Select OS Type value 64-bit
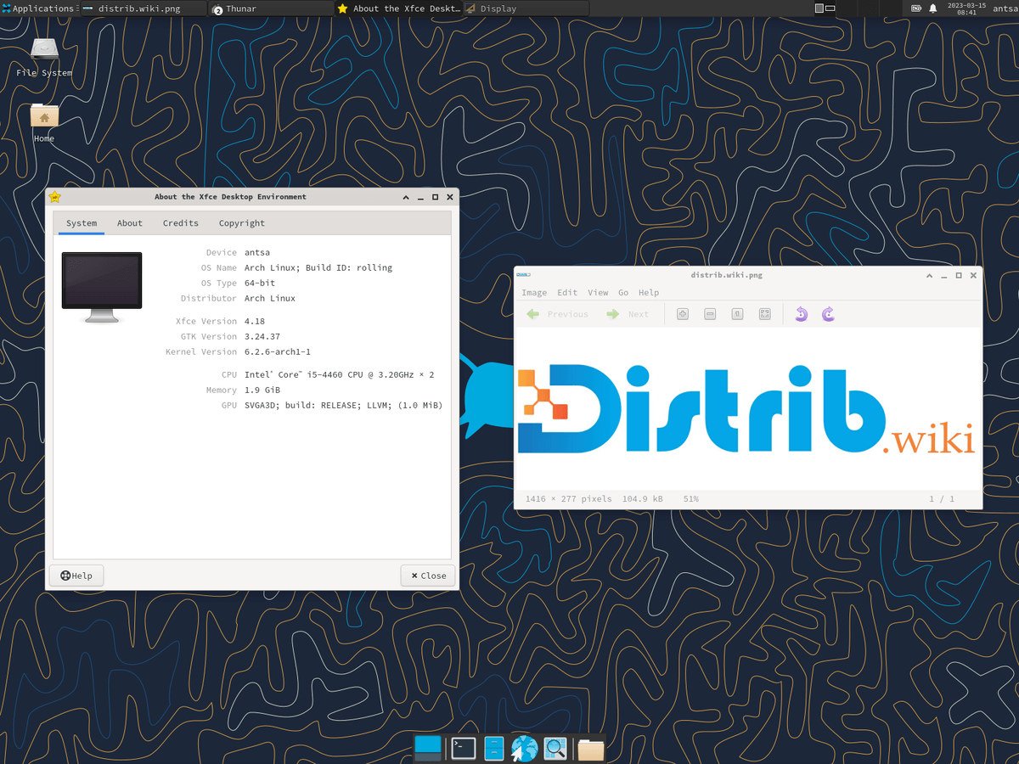 pyautogui.click(x=260, y=284)
